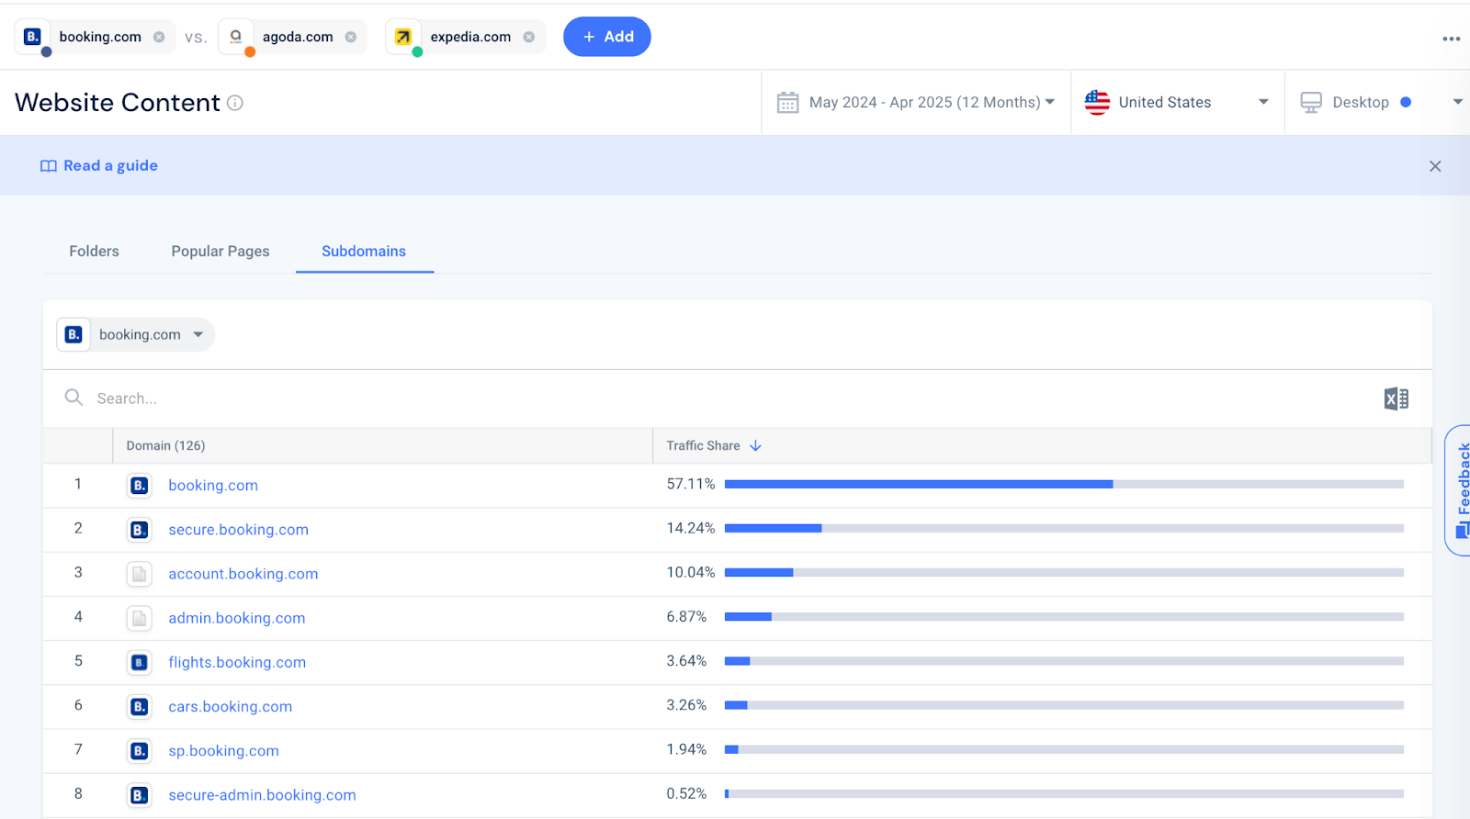This screenshot has height=819, width=1470.
Task: Show Website Content info tooltip icon
Action: [235, 103]
